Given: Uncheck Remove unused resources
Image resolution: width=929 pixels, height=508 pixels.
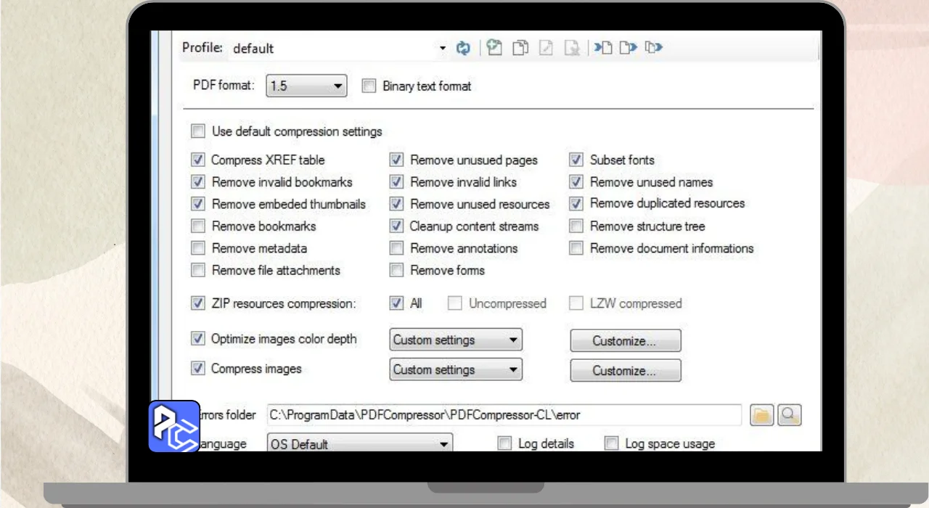Looking at the screenshot, I should coord(396,204).
